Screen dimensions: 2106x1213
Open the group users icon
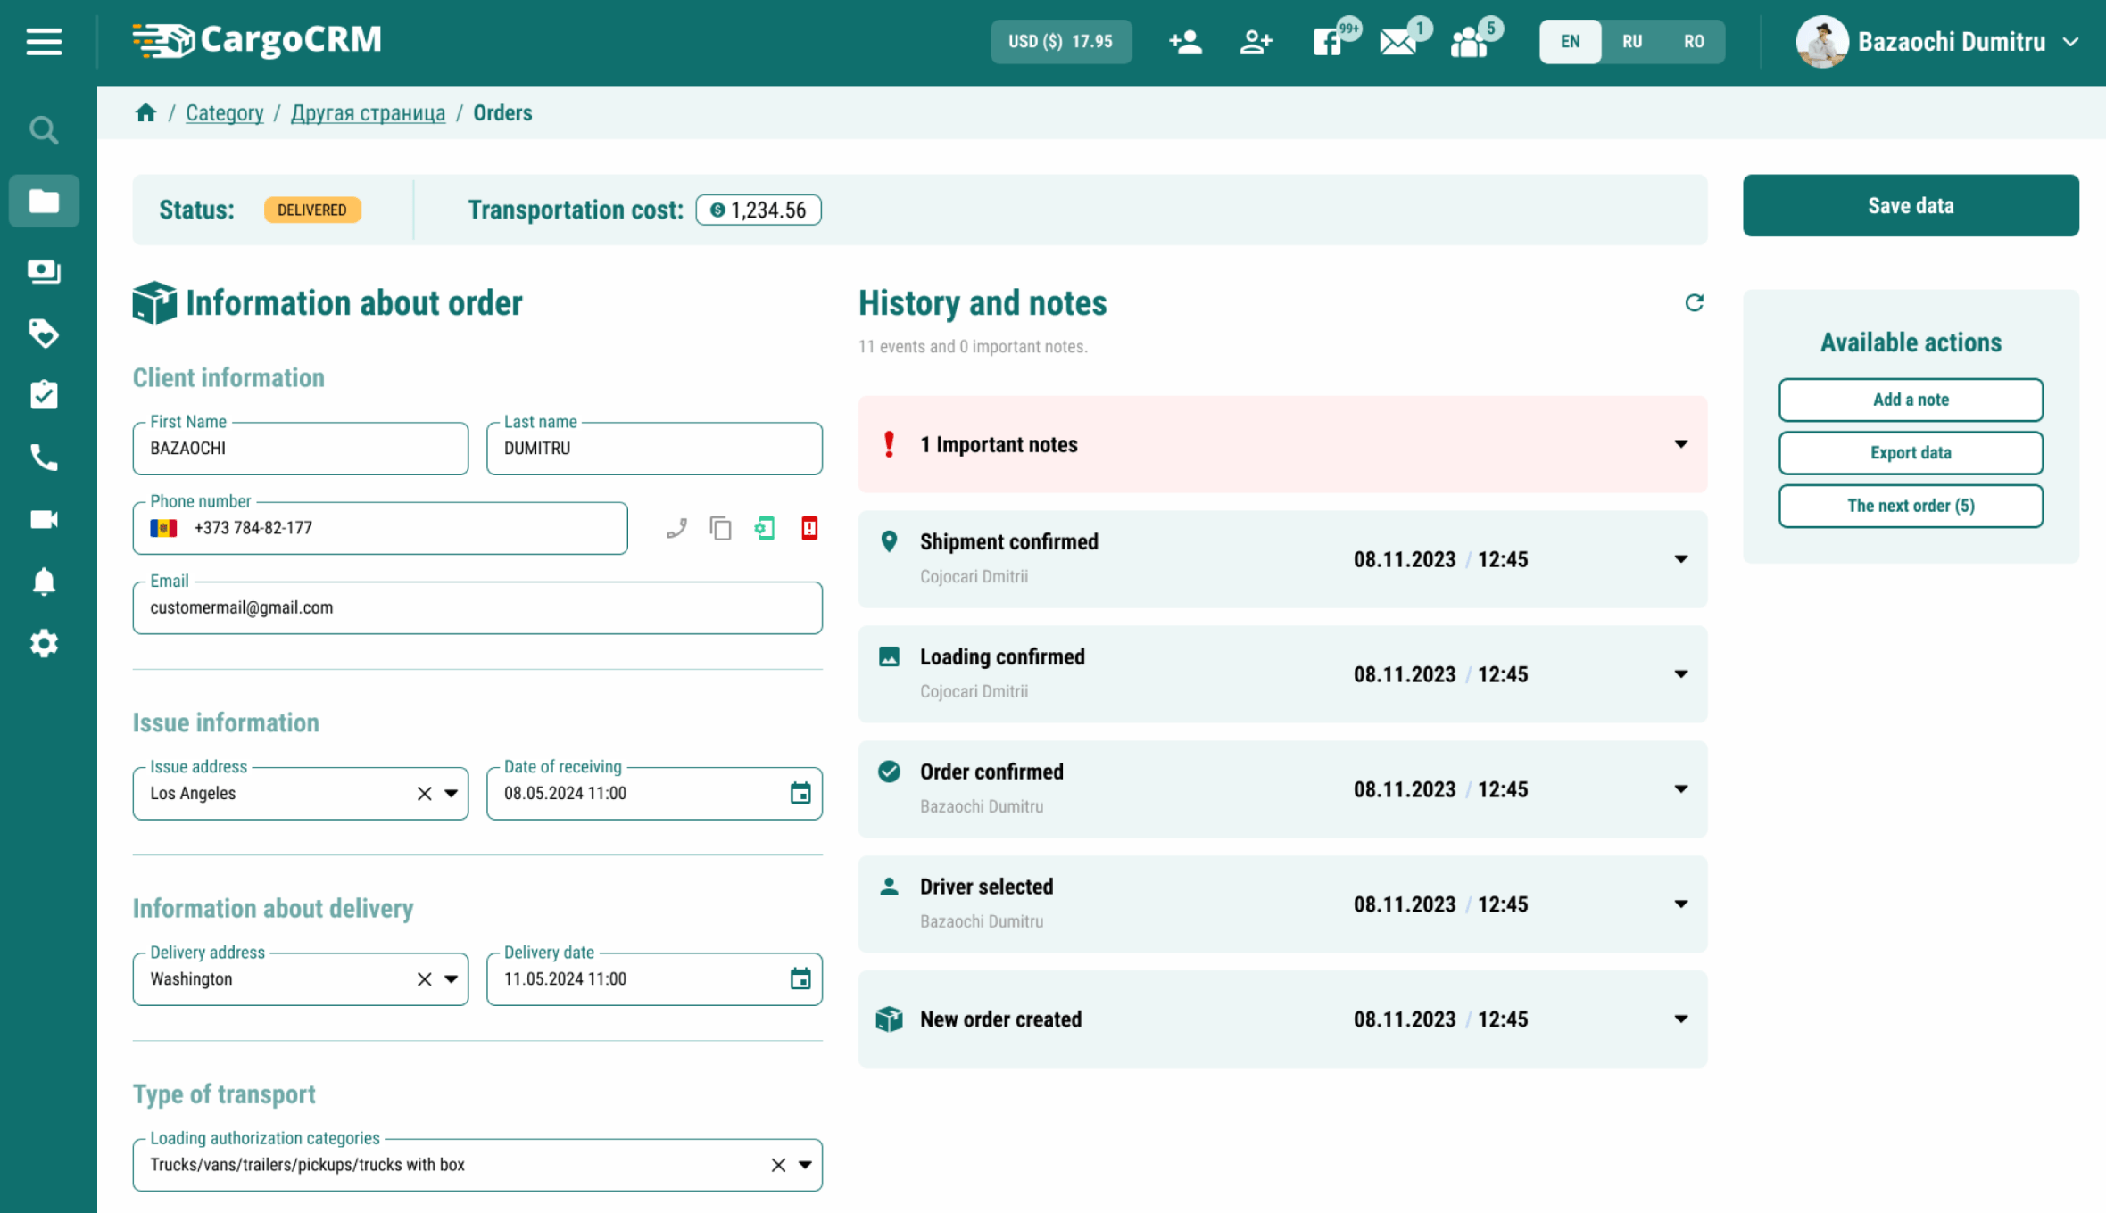click(x=1469, y=42)
